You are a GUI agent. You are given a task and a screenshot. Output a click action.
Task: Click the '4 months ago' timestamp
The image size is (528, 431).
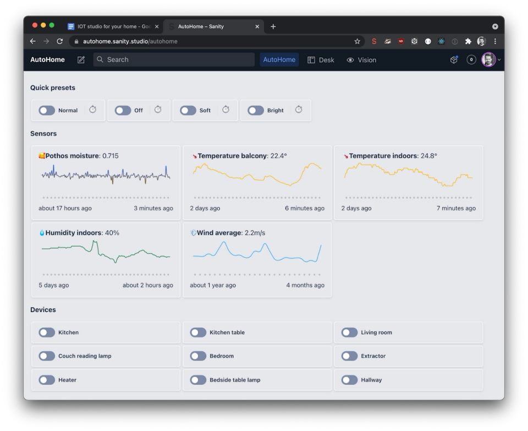[x=305, y=285]
